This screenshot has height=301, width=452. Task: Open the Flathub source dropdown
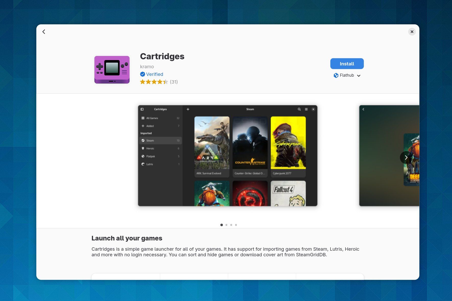[x=347, y=75]
